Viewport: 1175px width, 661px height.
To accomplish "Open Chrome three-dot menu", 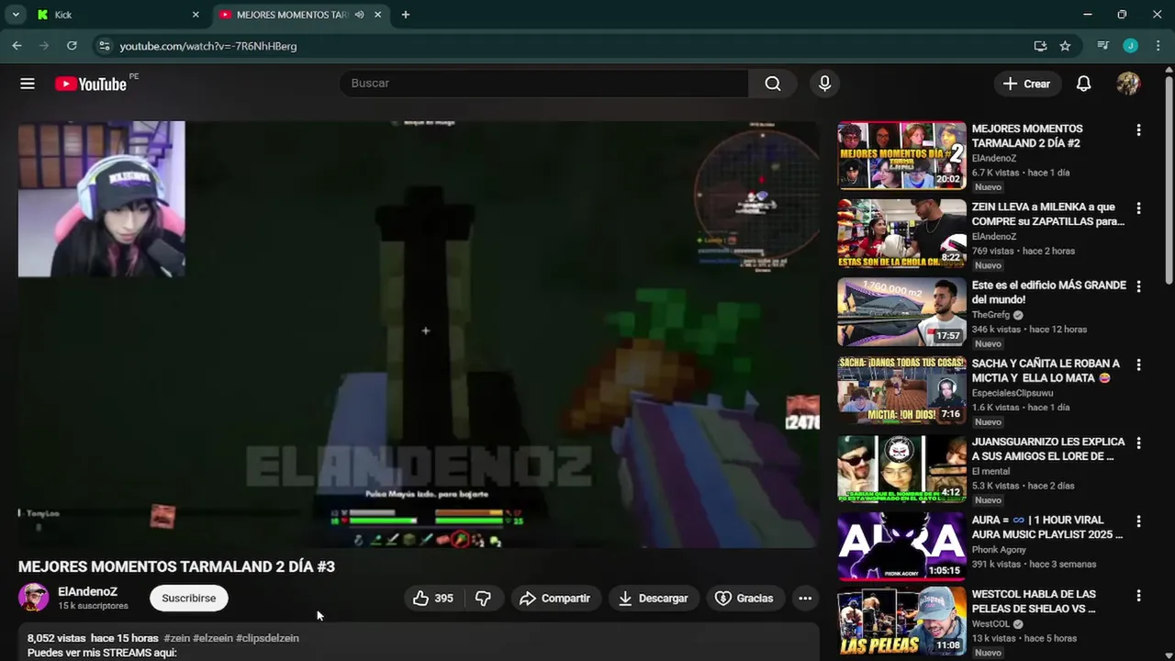I will [1157, 45].
